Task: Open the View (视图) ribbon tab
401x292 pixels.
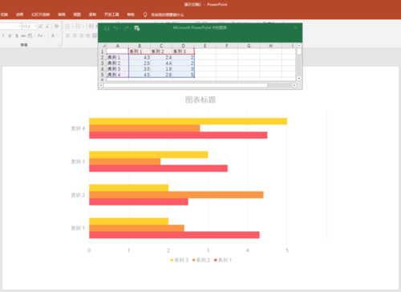Action: click(77, 14)
